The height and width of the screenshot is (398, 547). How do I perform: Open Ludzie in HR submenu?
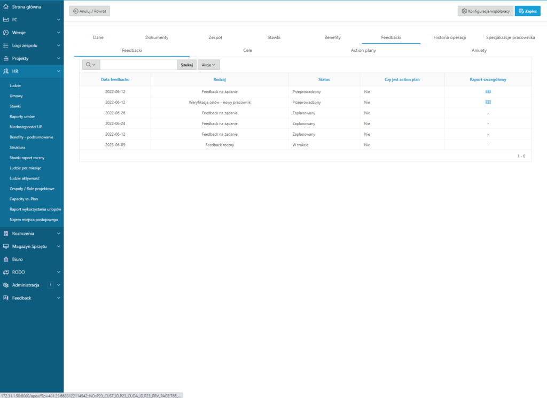pyautogui.click(x=15, y=85)
